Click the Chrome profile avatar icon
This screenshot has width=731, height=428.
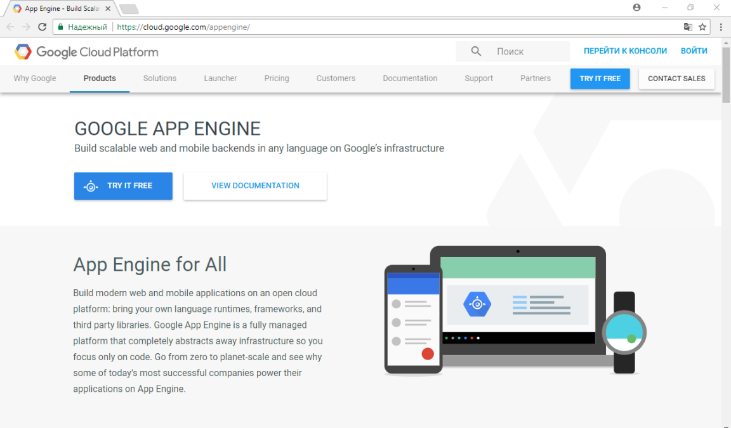[x=636, y=8]
